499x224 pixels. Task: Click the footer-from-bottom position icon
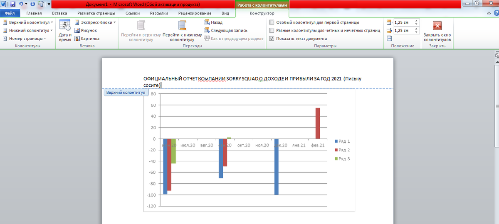click(x=389, y=31)
